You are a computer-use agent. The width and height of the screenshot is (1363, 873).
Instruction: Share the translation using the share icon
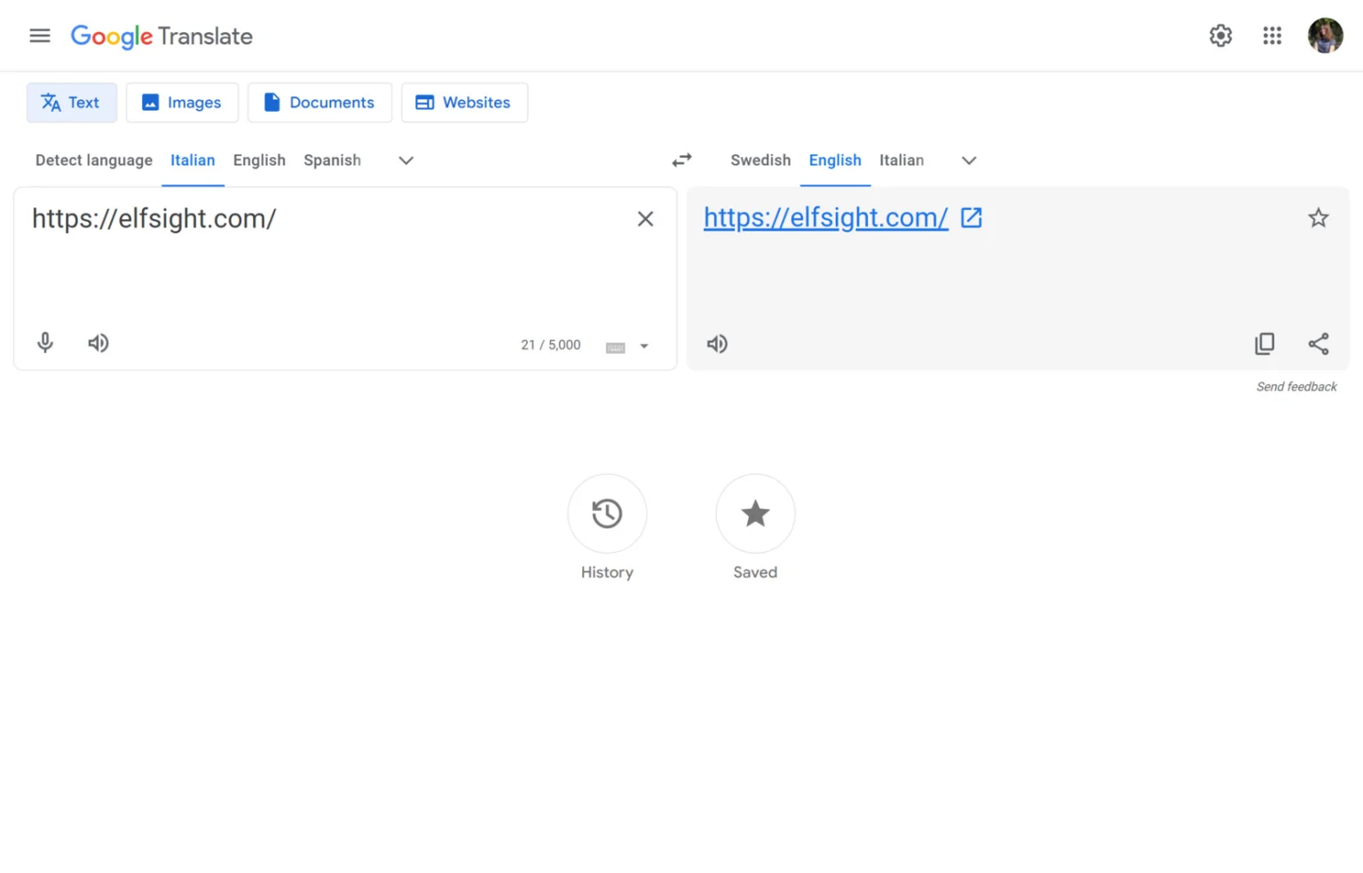[1318, 343]
